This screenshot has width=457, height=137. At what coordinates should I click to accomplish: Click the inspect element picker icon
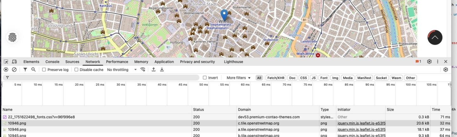(x=6, y=62)
